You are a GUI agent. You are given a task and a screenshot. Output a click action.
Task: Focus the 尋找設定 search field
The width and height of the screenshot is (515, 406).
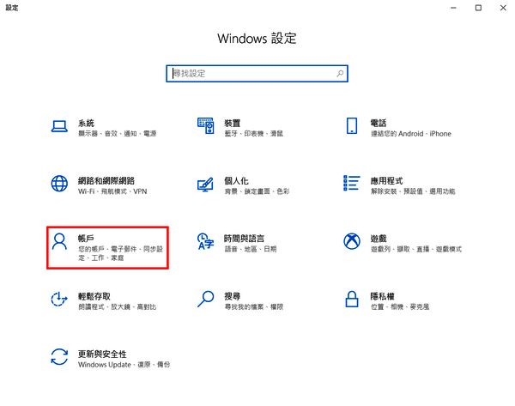tap(257, 74)
